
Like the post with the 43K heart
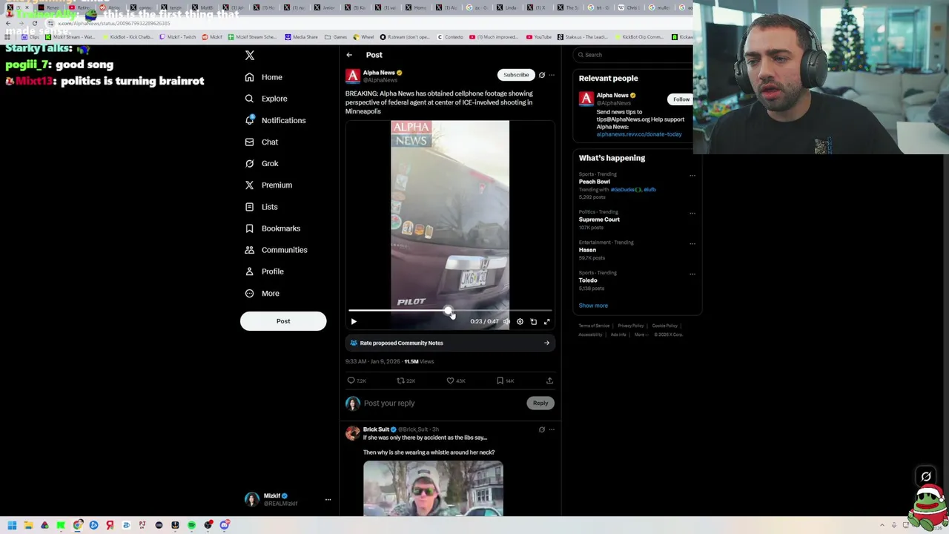coord(455,380)
